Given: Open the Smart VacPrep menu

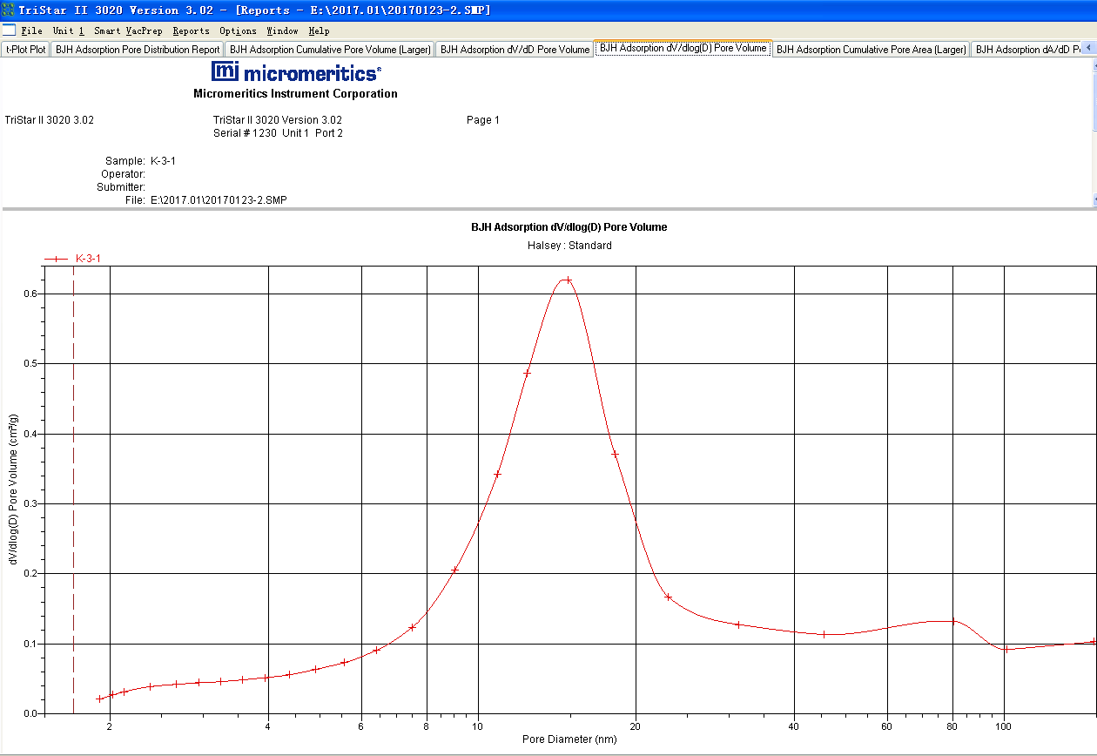Looking at the screenshot, I should pyautogui.click(x=127, y=30).
